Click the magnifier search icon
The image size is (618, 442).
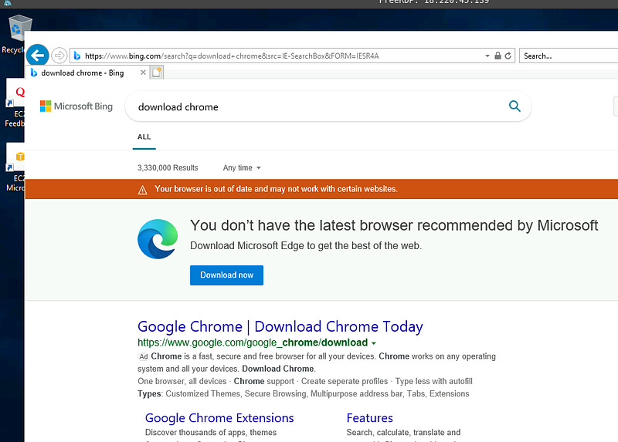(x=514, y=106)
